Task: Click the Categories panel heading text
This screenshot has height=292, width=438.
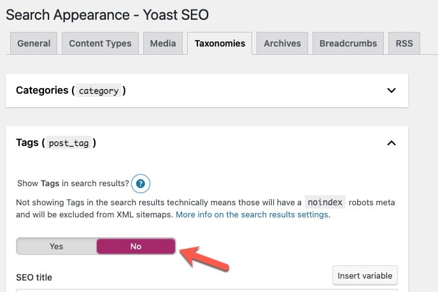Action: click(x=42, y=91)
